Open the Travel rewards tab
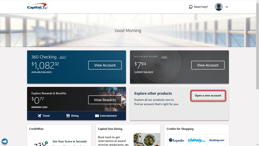Viewport: 259px width, 146px height. pos(44,116)
